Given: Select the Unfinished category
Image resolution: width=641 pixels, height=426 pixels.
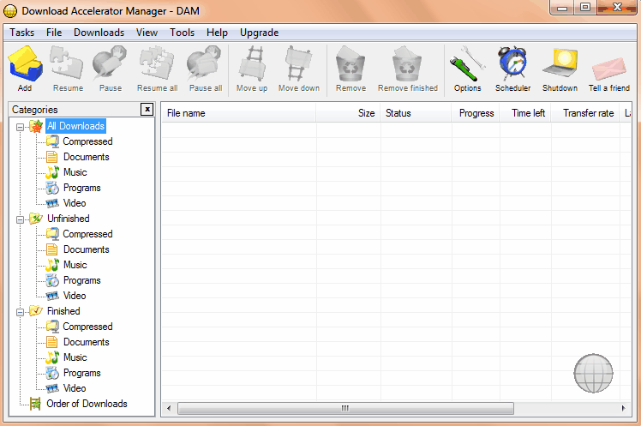Looking at the screenshot, I should point(69,219).
